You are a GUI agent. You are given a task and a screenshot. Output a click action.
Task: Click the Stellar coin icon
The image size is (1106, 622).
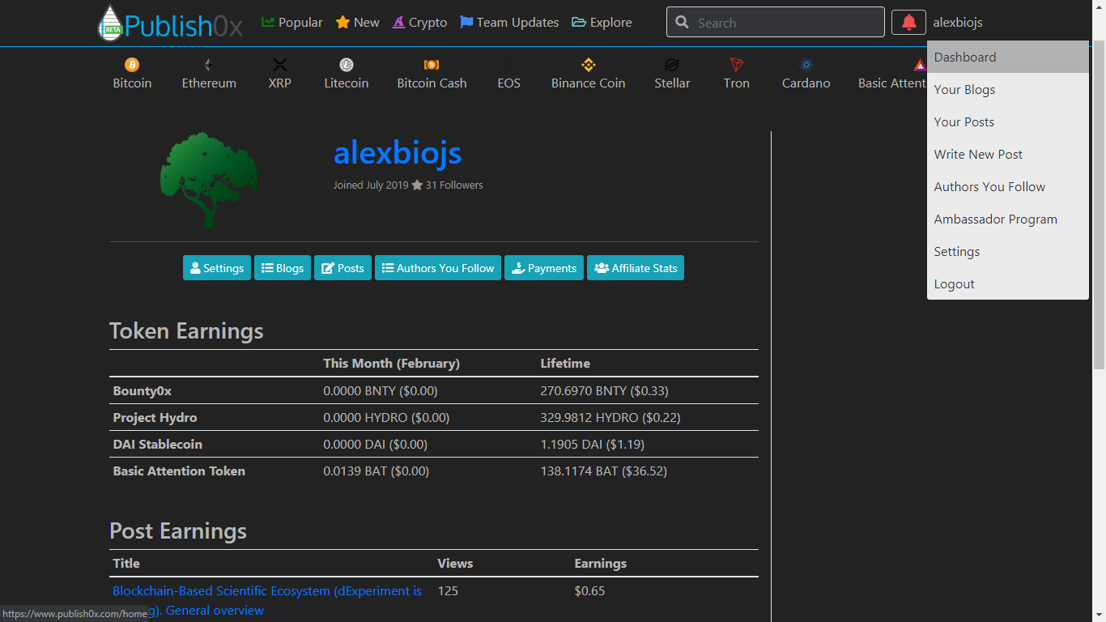pos(672,65)
